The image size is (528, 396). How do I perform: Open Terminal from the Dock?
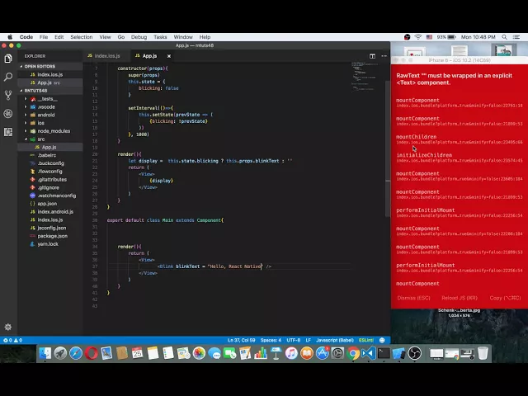click(384, 353)
